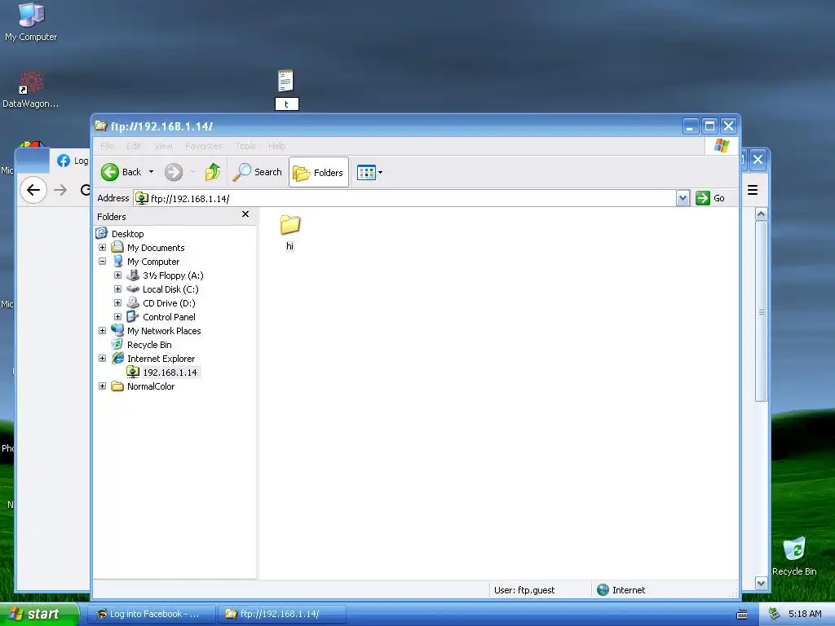Expand the My Documents tree node
835x626 pixels.
pyautogui.click(x=102, y=248)
